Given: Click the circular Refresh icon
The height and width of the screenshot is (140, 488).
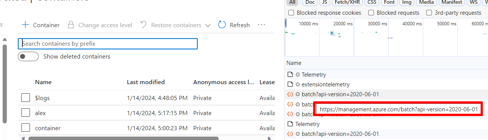Looking at the screenshot, I should [x=222, y=25].
